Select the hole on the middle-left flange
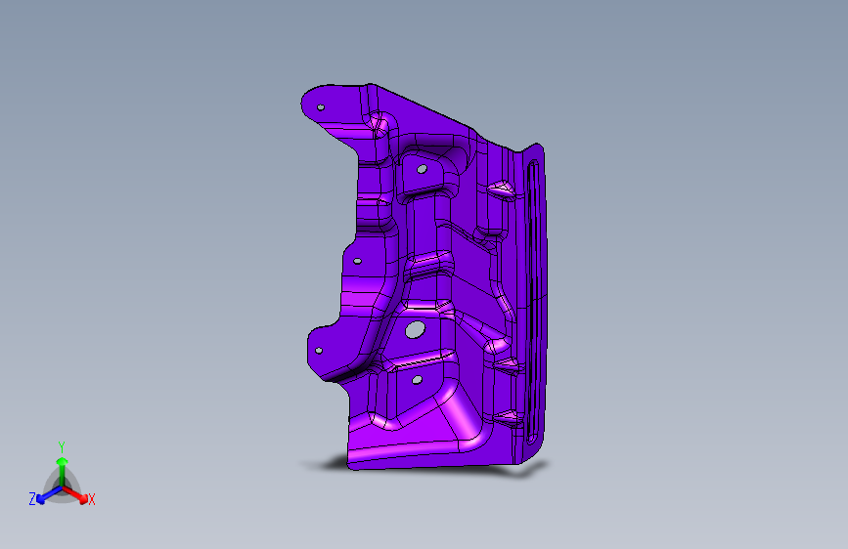The image size is (848, 549). (x=357, y=262)
